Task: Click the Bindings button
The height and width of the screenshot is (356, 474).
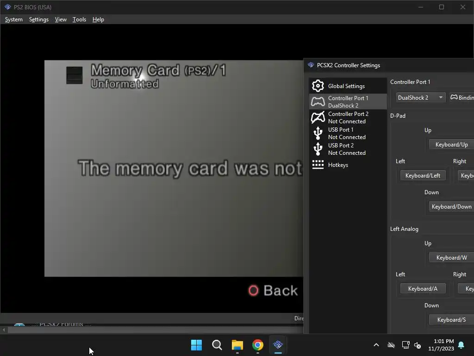Action: click(462, 97)
